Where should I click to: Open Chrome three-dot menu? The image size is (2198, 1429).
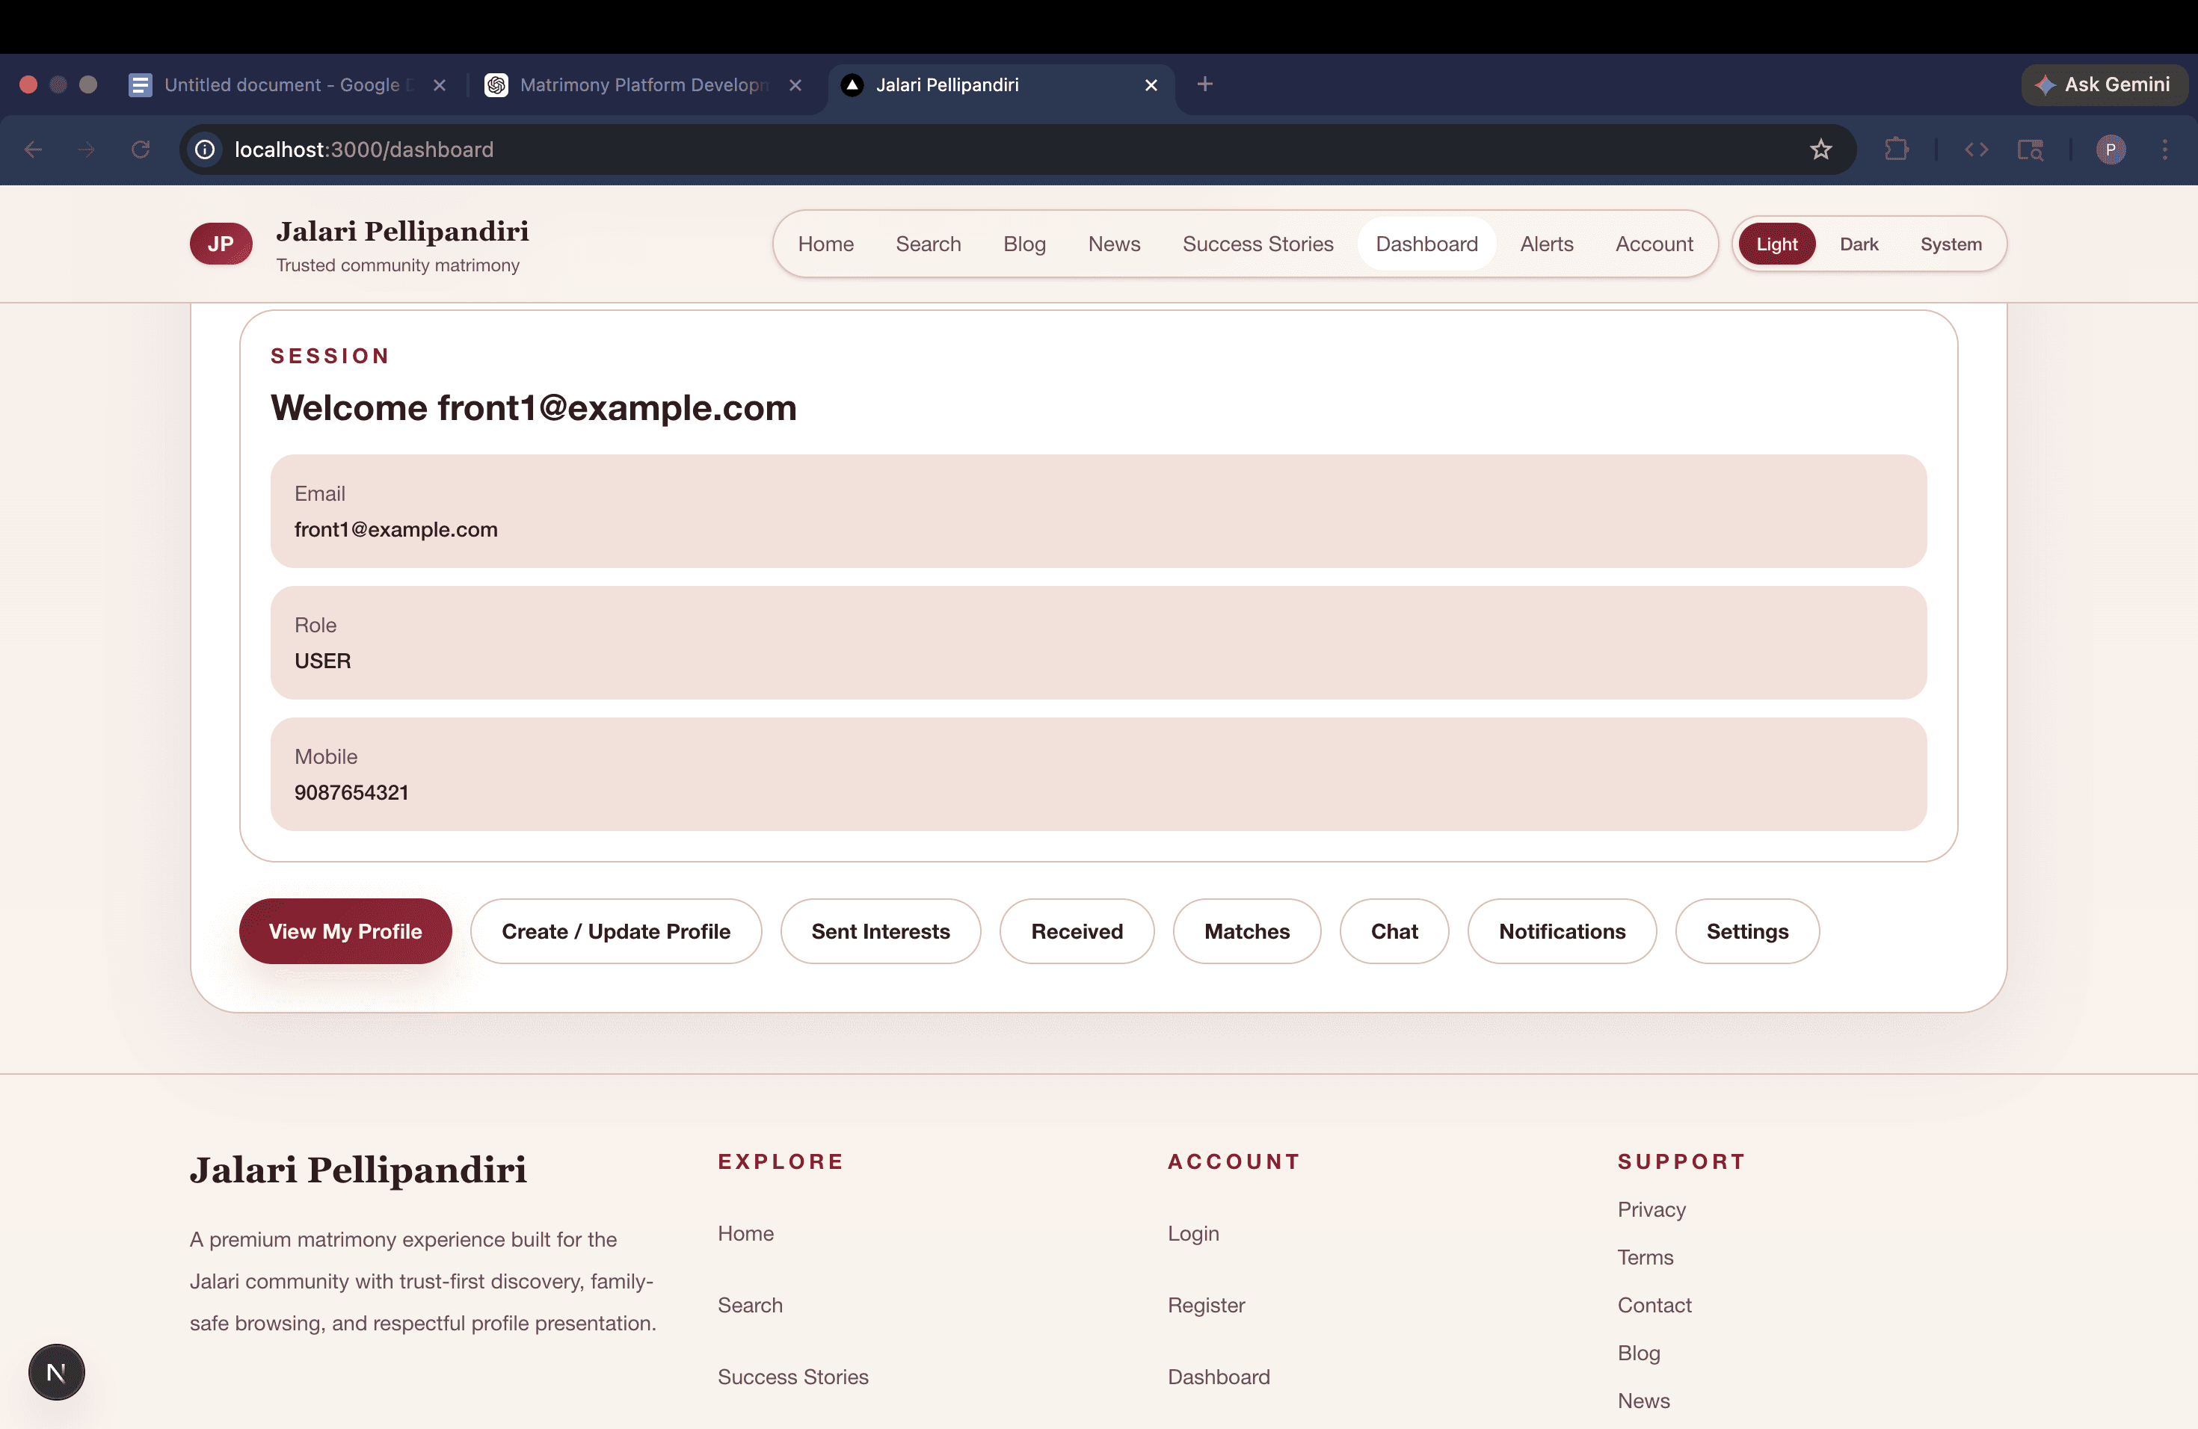coord(2165,149)
